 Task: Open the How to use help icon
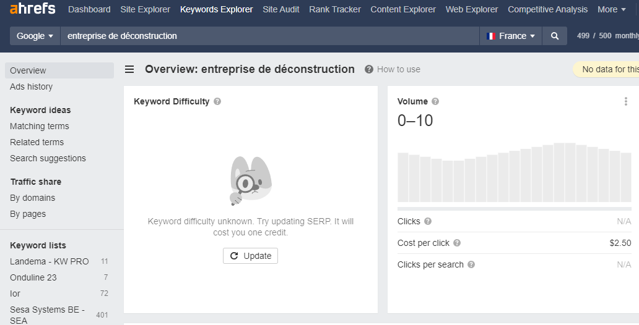pos(369,69)
